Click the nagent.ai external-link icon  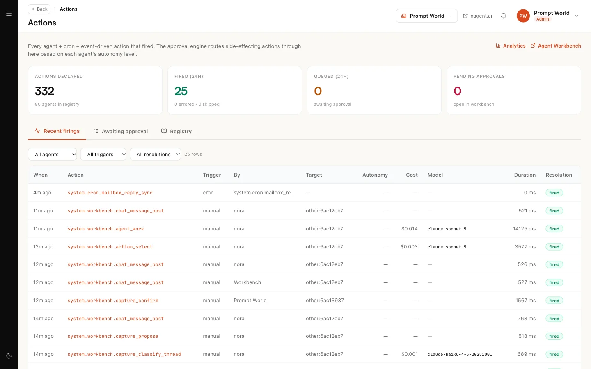coord(465,16)
